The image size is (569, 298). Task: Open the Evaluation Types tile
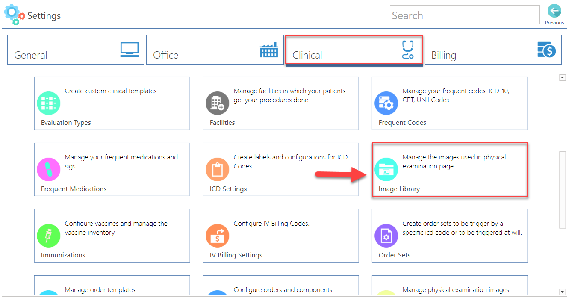(x=112, y=103)
